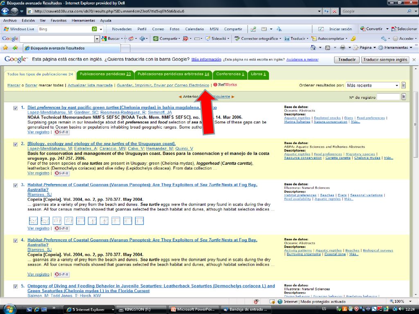Click Siguiente results page link
The height and width of the screenshot is (314, 419).
(221, 96)
